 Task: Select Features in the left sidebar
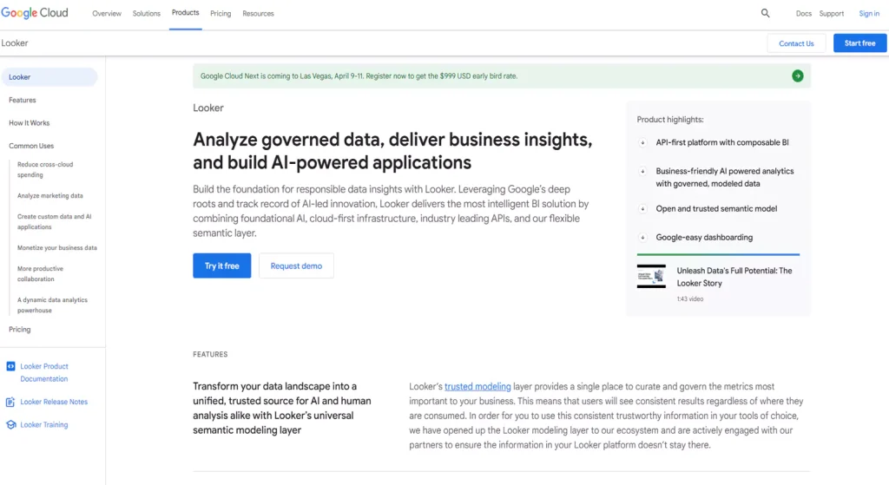click(23, 101)
